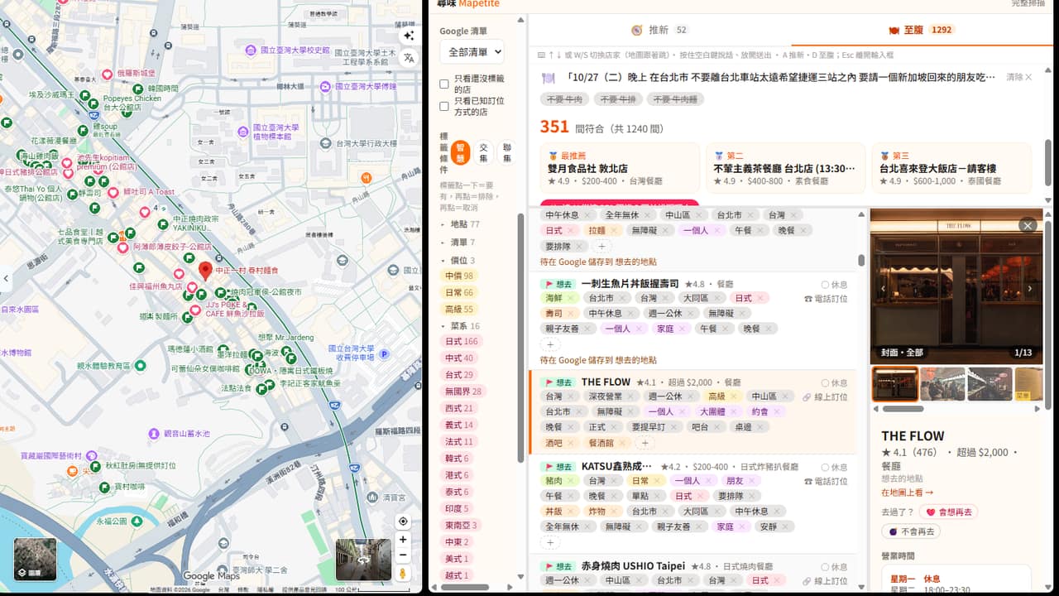Viewport: 1059px width, 596px height.
Task: Select the Street View pegman icon
Action: [402, 573]
